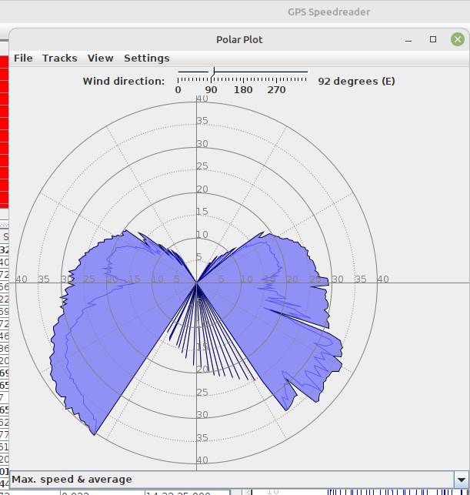The image size is (470, 495).
Task: Maximize the Polar Plot window
Action: [433, 39]
